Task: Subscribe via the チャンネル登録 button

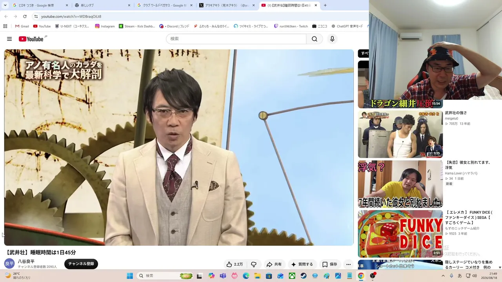Action: [81, 264]
